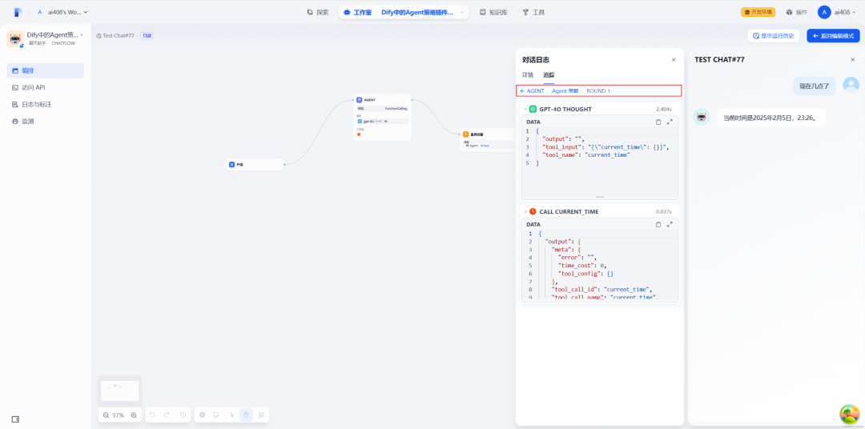
Task: Switch to the 追踪 tab
Action: (549, 74)
